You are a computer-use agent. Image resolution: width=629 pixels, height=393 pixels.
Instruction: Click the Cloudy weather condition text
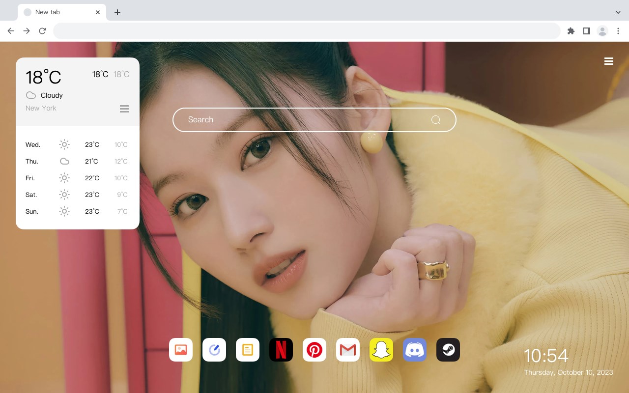(x=52, y=95)
